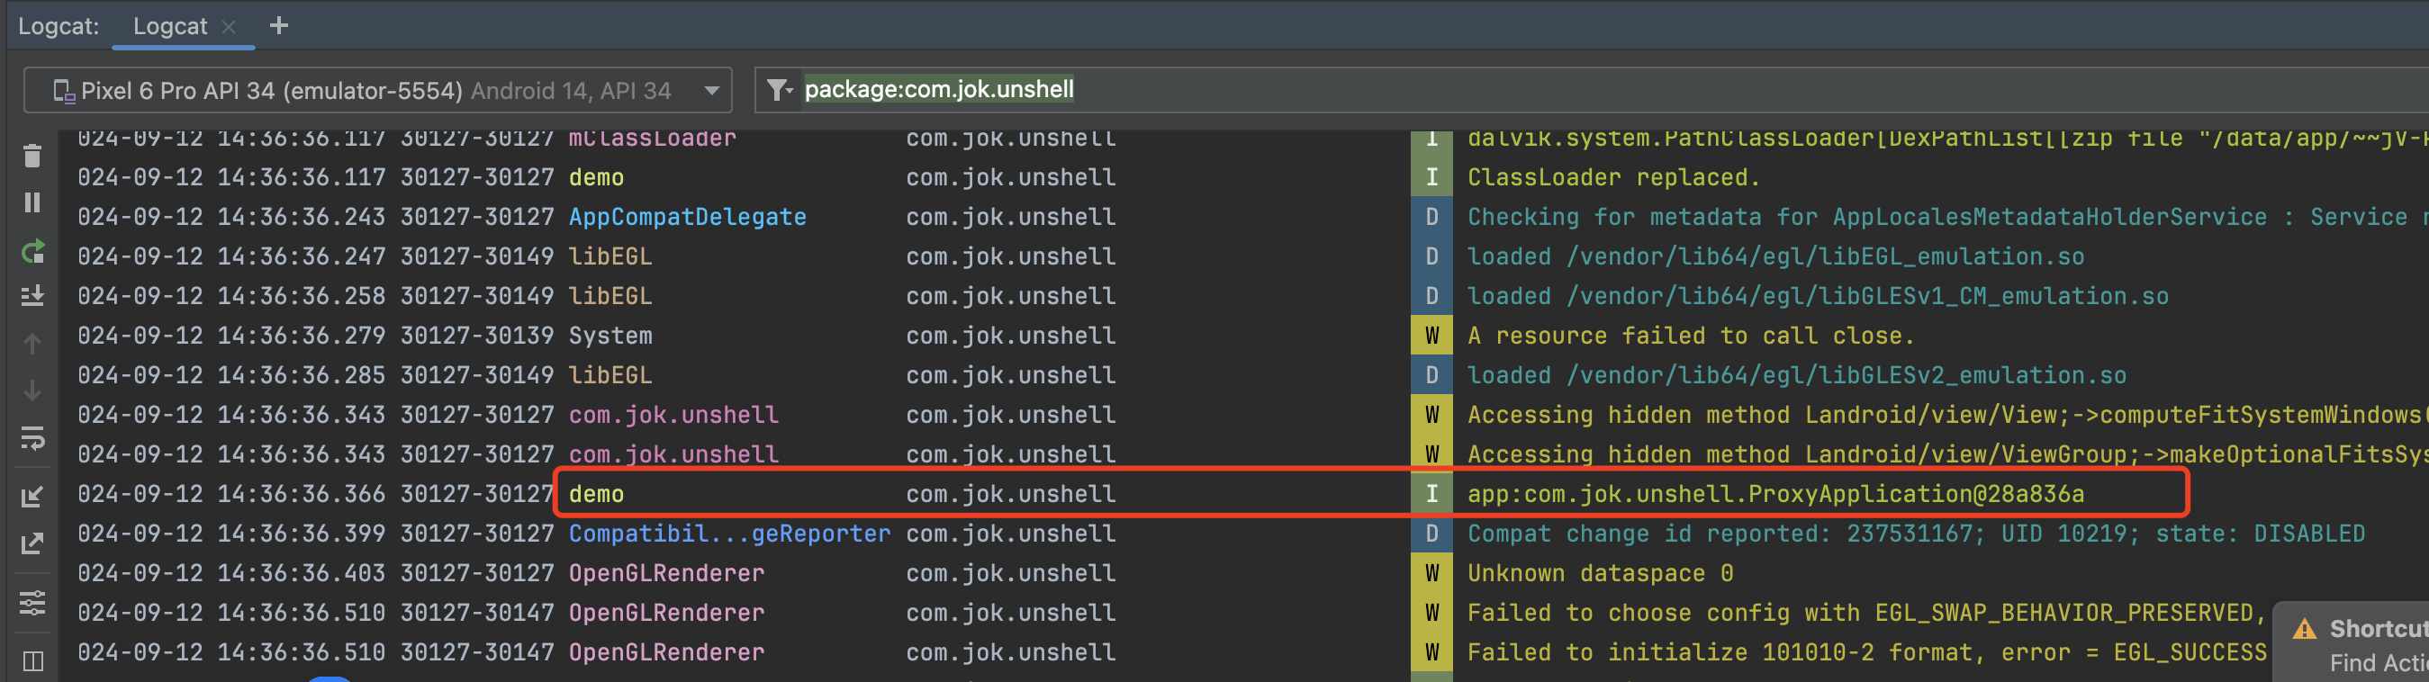This screenshot has height=682, width=2429.
Task: Switch to the Logcat tab
Action: (170, 26)
